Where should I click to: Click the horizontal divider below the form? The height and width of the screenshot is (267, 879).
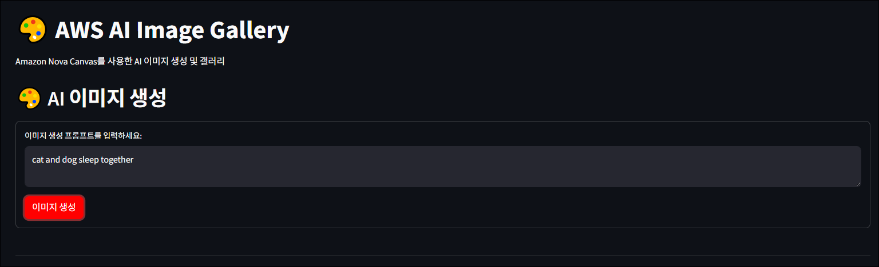pyautogui.click(x=442, y=256)
